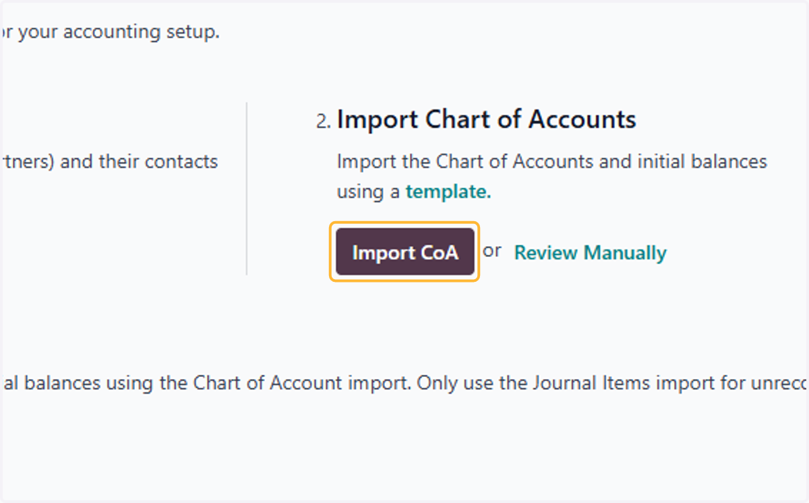The height and width of the screenshot is (503, 809).
Task: Click the text 'and their contacts'
Action: [x=140, y=162]
